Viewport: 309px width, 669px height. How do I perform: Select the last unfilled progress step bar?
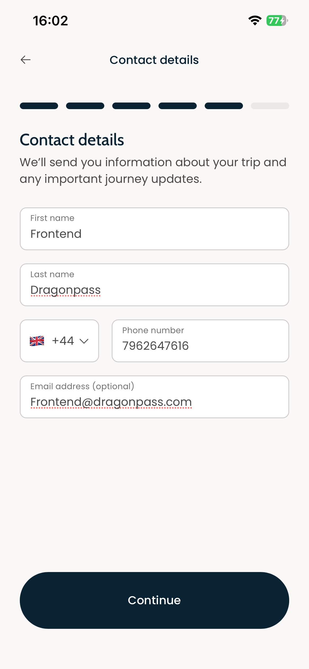(270, 106)
